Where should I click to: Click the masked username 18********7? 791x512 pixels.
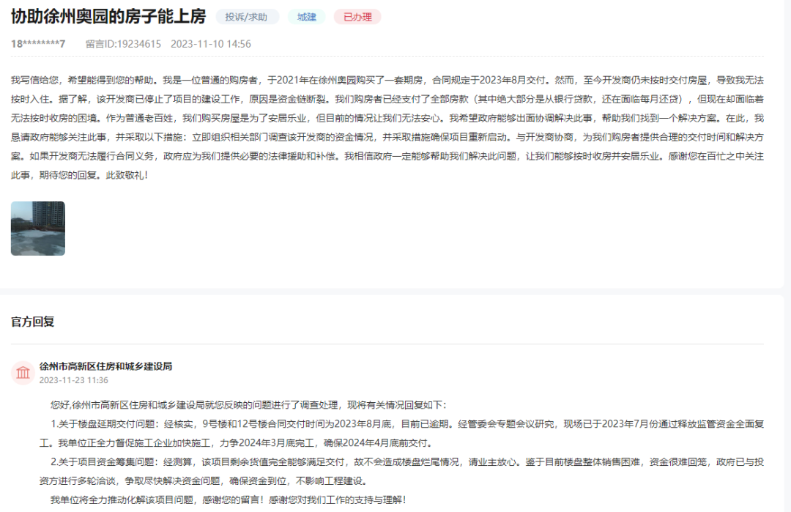pos(38,44)
